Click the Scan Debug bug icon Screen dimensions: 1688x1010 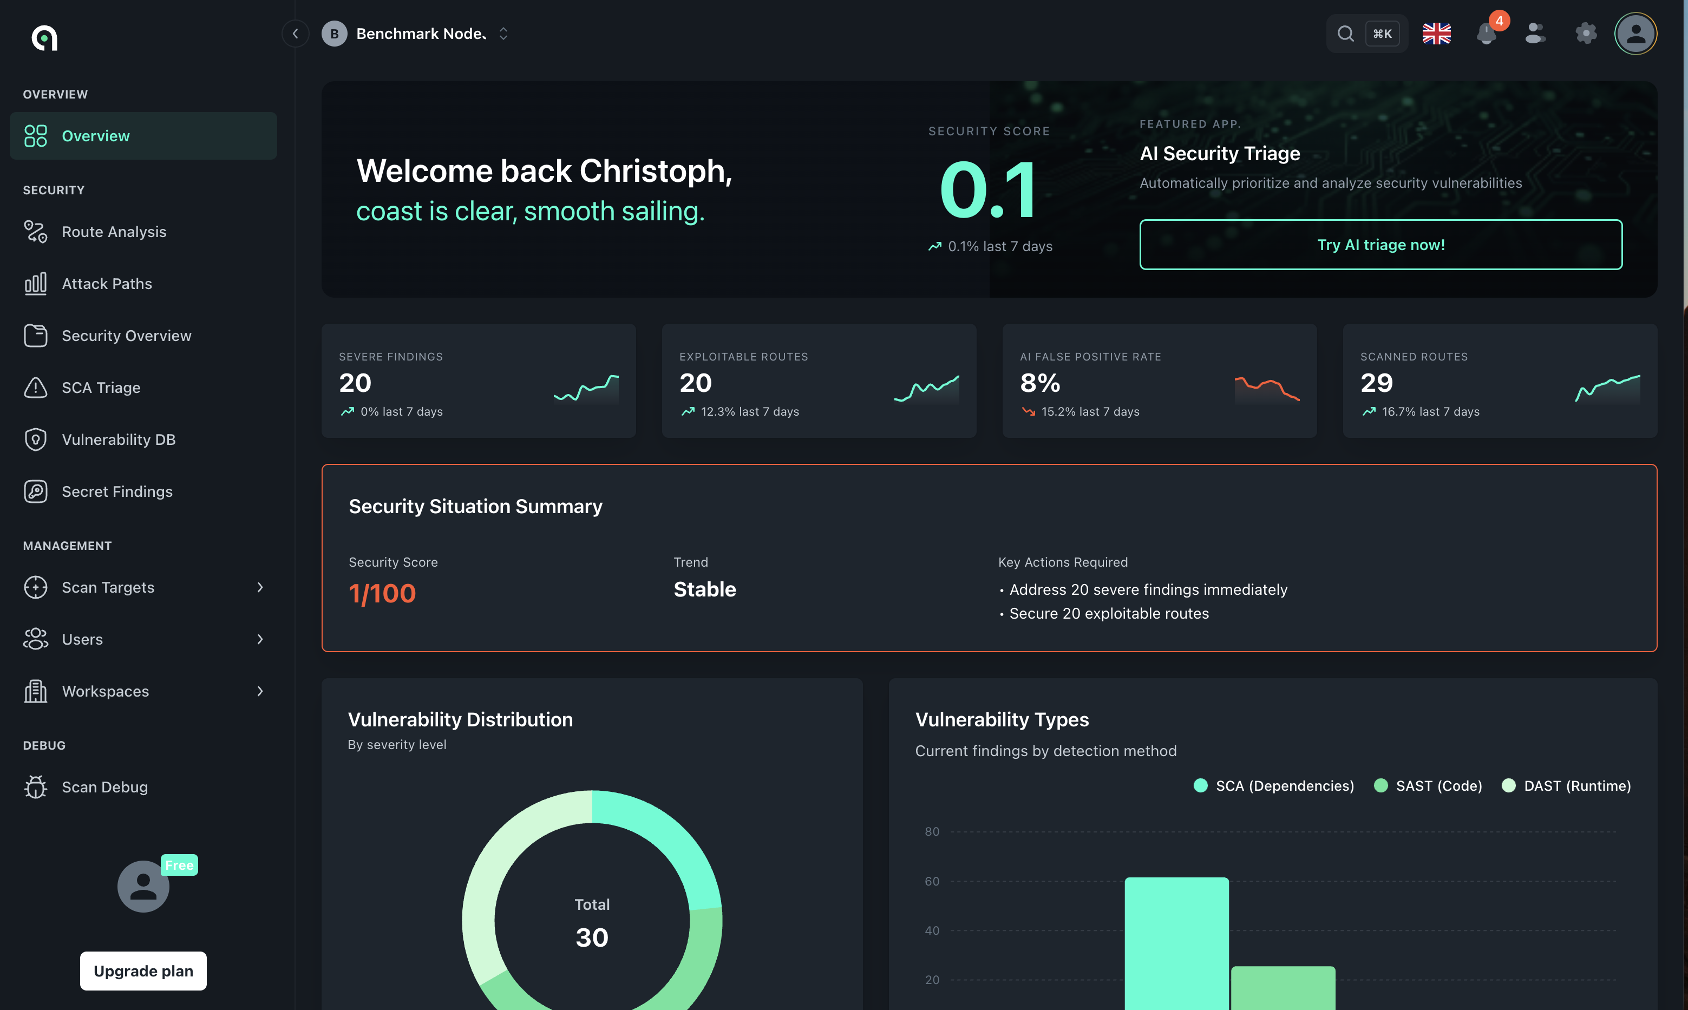point(35,788)
